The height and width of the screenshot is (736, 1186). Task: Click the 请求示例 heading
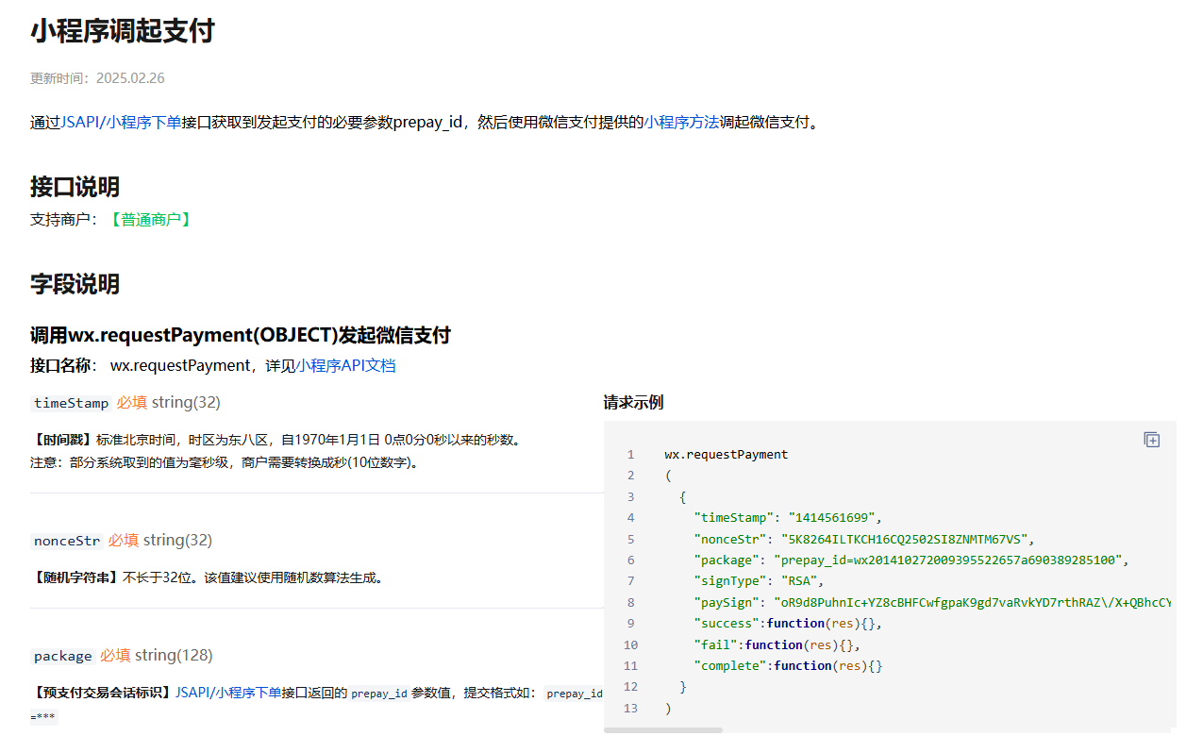pyautogui.click(x=633, y=403)
